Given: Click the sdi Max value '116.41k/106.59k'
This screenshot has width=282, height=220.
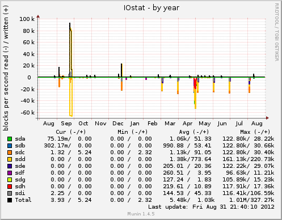Looking at the screenshot, I should [248, 193].
